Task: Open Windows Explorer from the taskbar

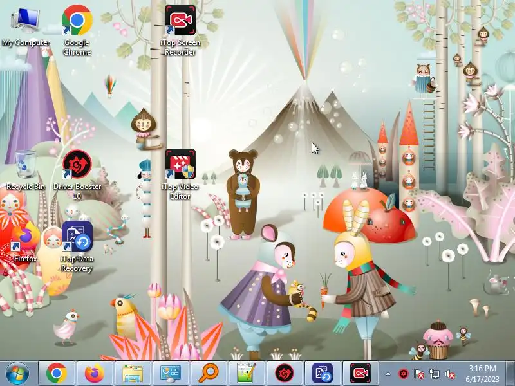Action: click(x=133, y=374)
